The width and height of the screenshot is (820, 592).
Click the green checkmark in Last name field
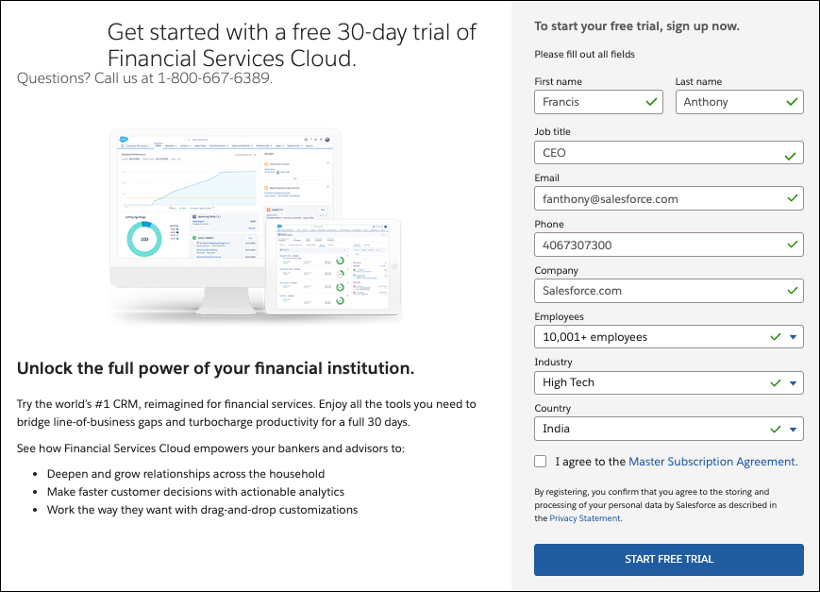793,102
